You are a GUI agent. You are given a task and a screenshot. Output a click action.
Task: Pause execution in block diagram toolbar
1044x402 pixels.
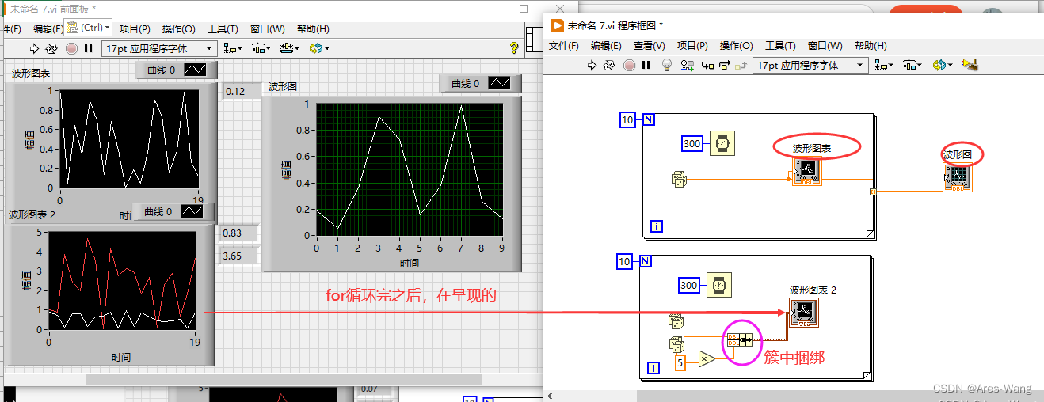[x=646, y=65]
